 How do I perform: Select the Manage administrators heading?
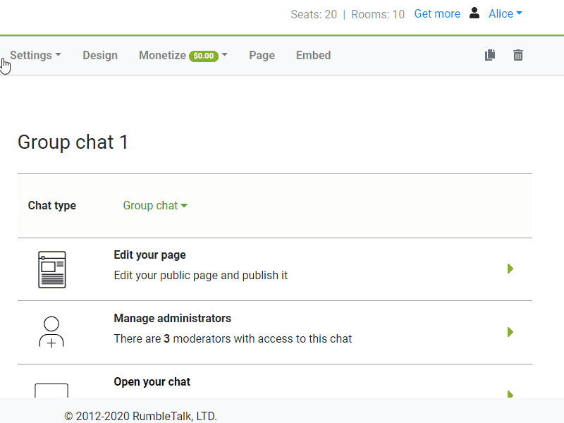tap(172, 319)
